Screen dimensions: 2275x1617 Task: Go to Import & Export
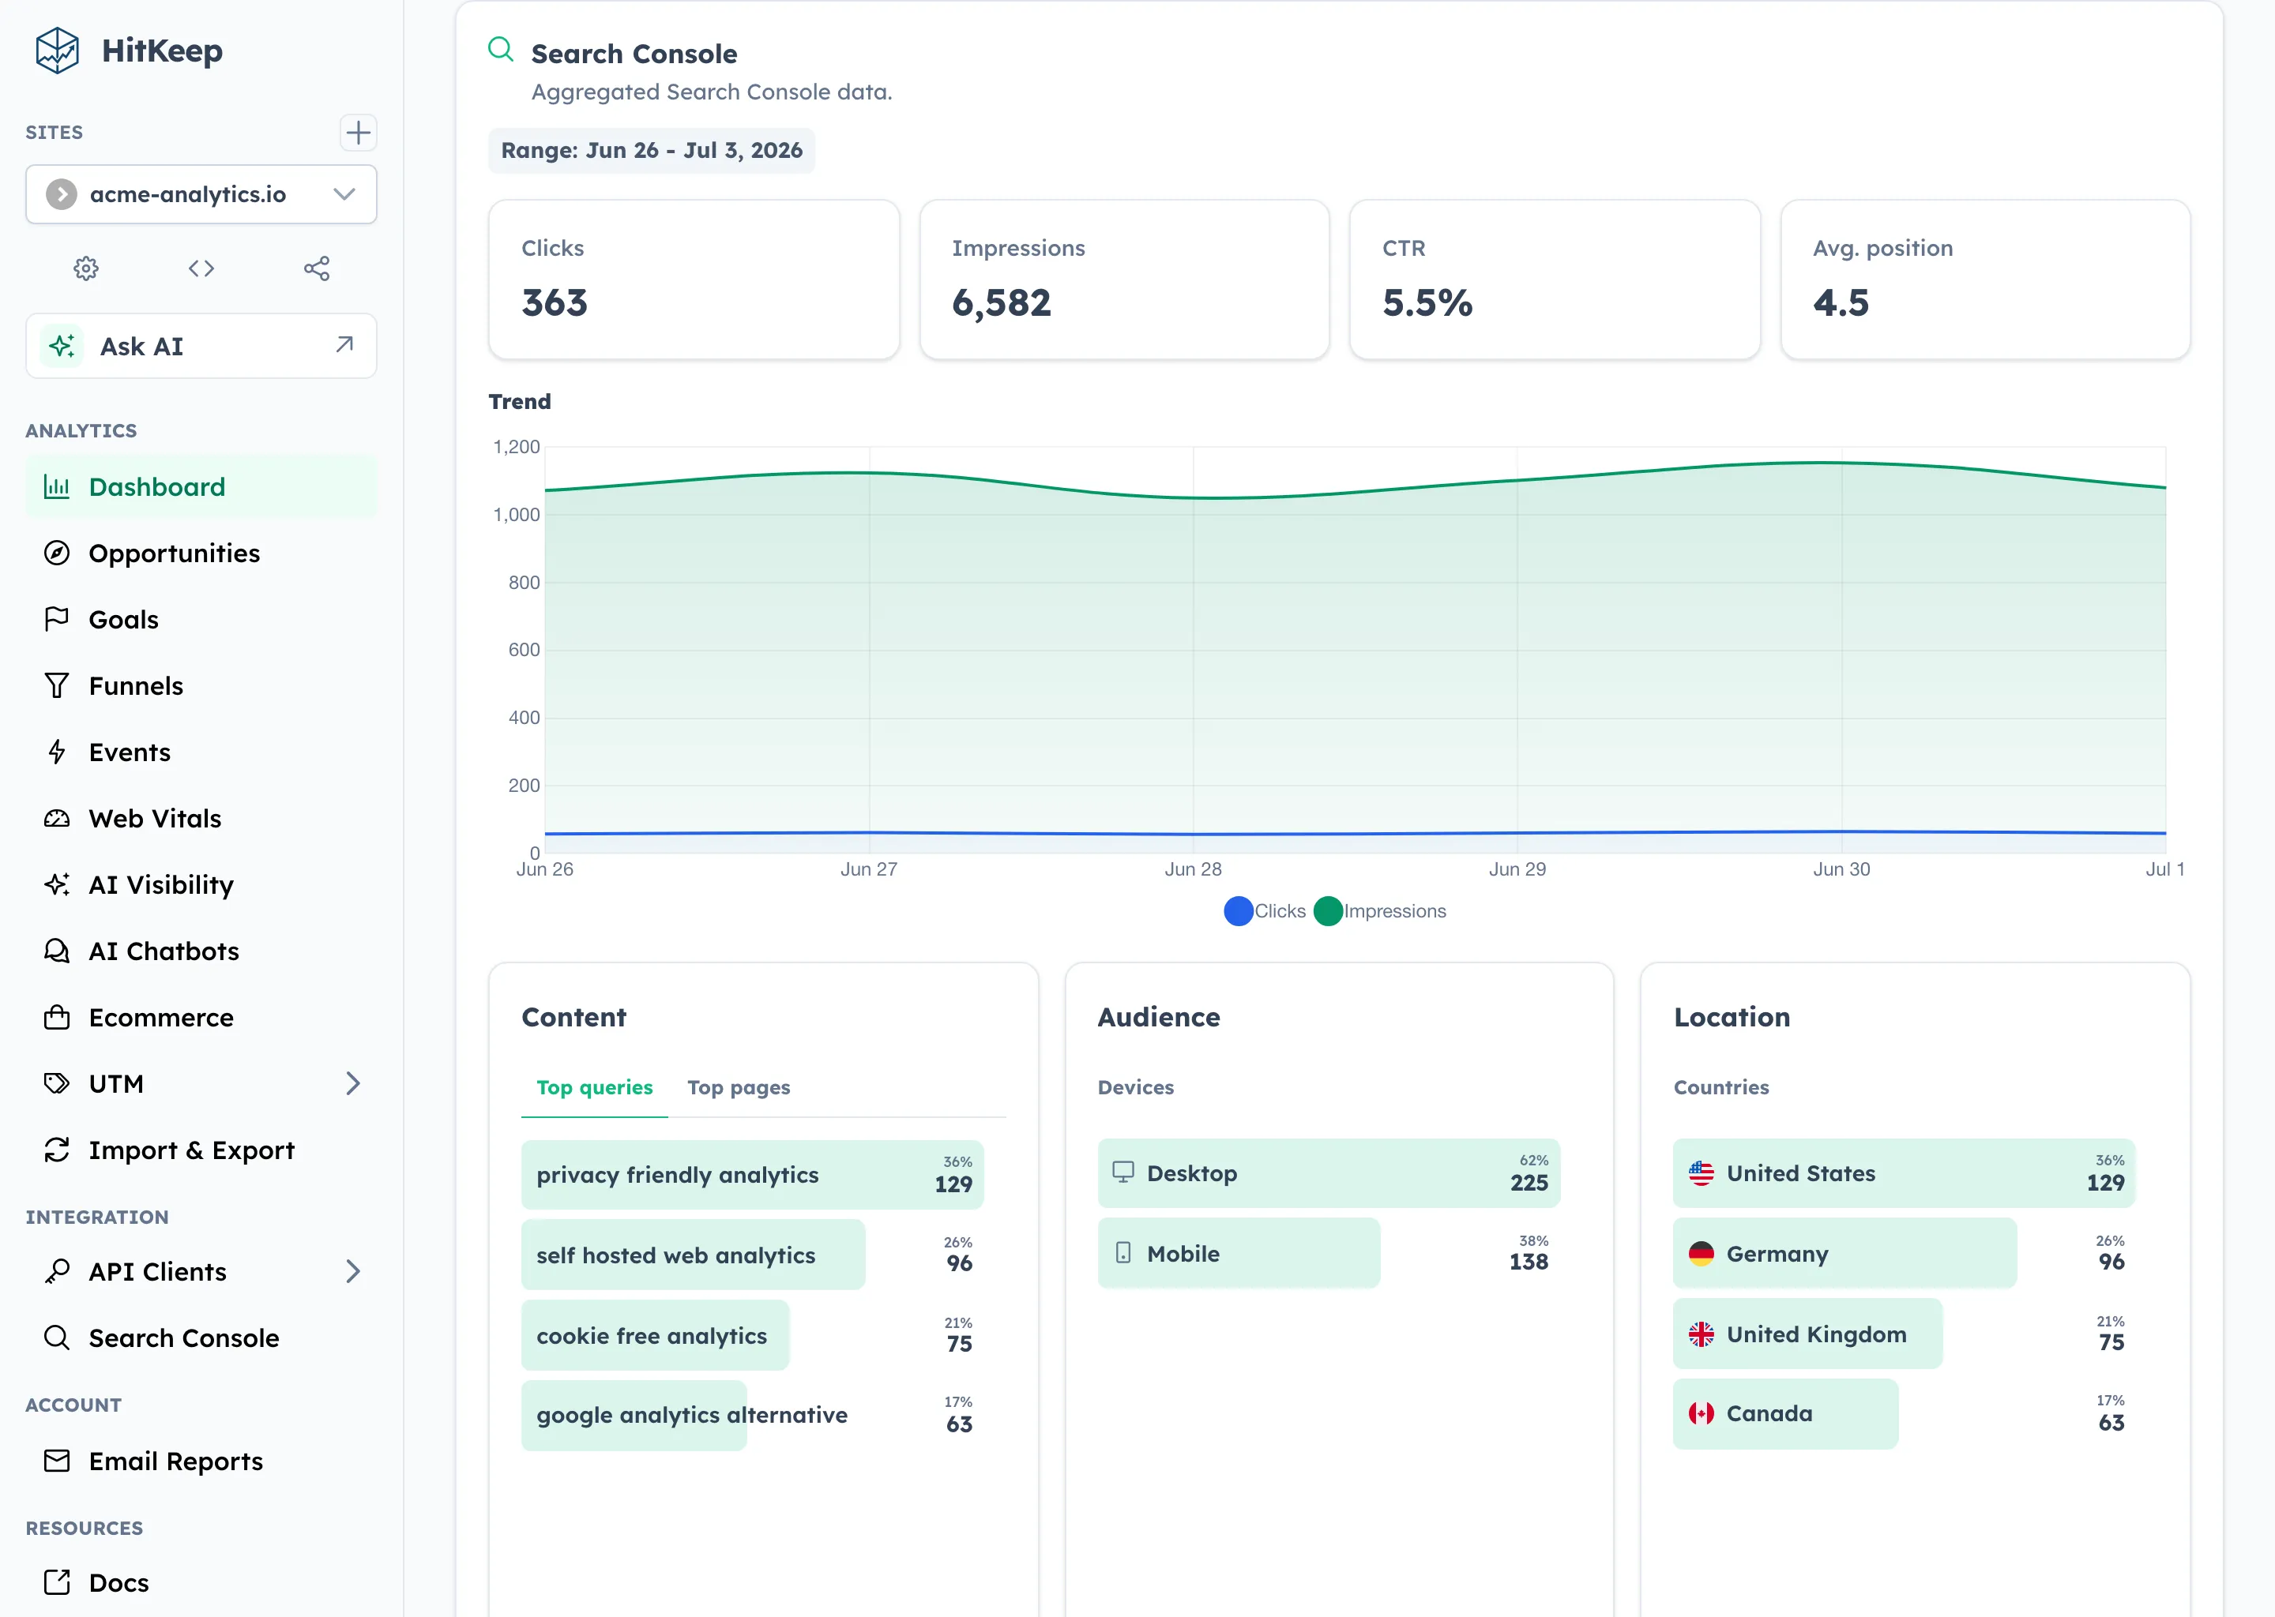coord(201,1150)
